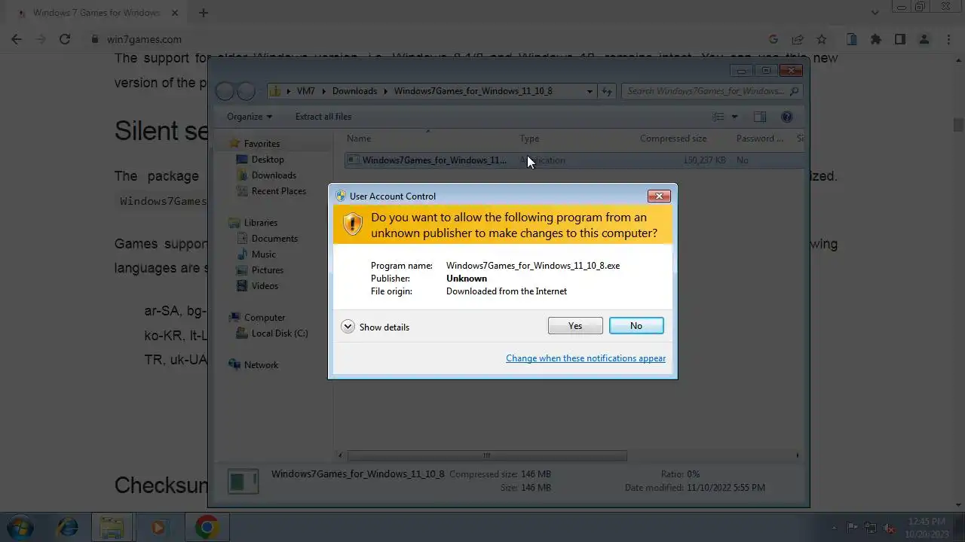Click the volume icon in system tray
965x542 pixels.
pyautogui.click(x=890, y=528)
